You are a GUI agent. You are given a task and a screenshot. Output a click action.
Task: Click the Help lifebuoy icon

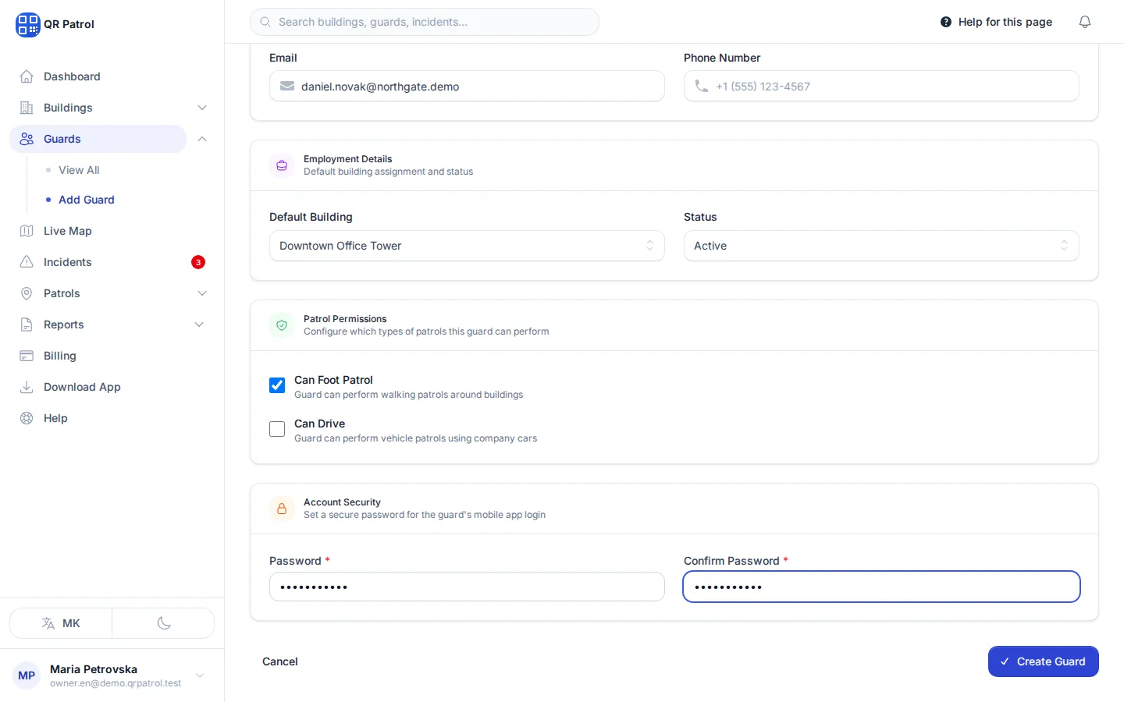(27, 418)
